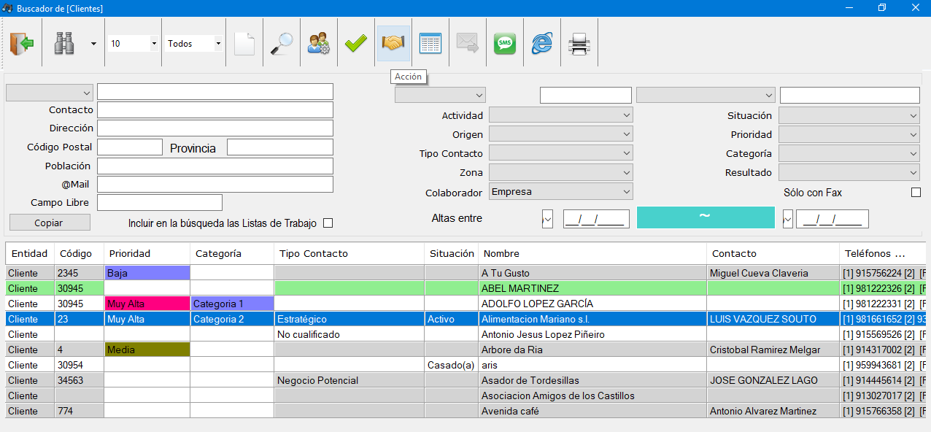Image resolution: width=931 pixels, height=432 pixels.
Task: Click the handshake Acción icon
Action: (x=393, y=44)
